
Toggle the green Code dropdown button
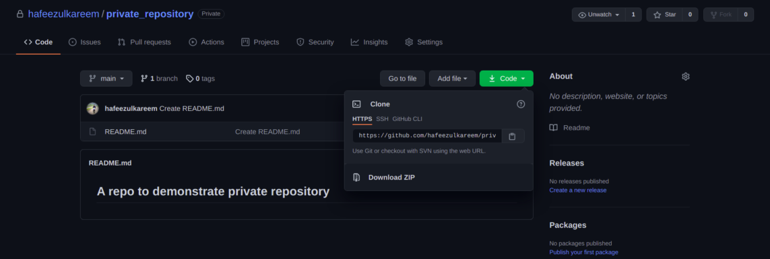pyautogui.click(x=507, y=79)
